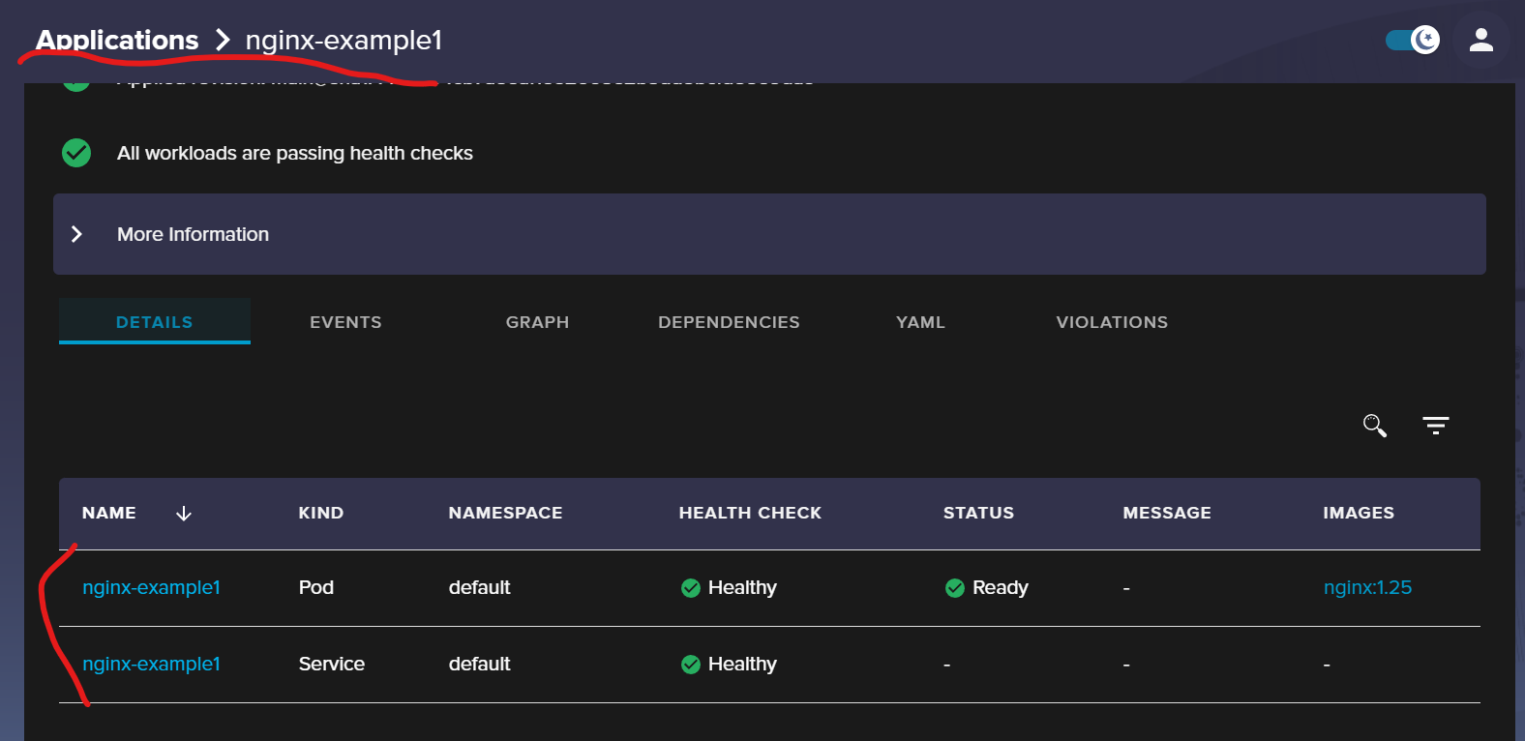Image resolution: width=1525 pixels, height=741 pixels.
Task: Click 'All workloads are passing health checks' text
Action: click(295, 153)
